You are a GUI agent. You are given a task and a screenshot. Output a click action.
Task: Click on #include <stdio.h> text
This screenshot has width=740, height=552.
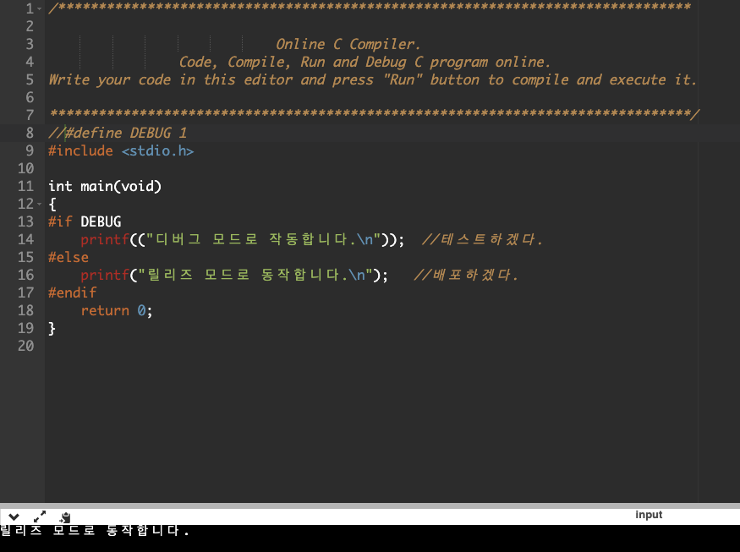(x=121, y=150)
